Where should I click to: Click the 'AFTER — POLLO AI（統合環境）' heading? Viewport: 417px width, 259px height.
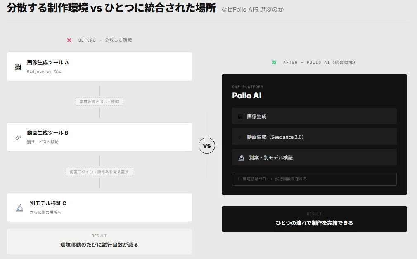(x=319, y=62)
